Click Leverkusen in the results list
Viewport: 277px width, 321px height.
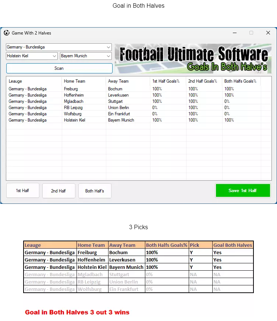coord(118,95)
